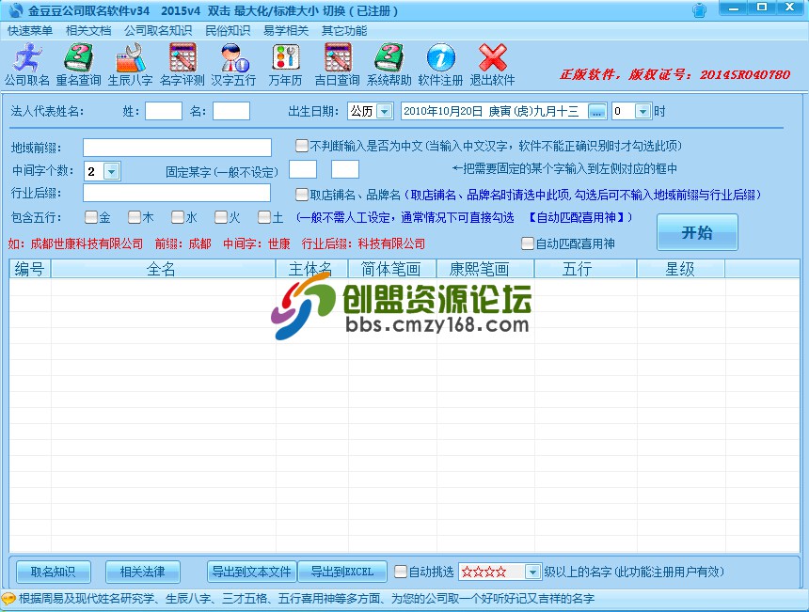Viewport: 809px width, 612px height.
Task: Click the app logo in title bar
Action: click(x=15, y=10)
